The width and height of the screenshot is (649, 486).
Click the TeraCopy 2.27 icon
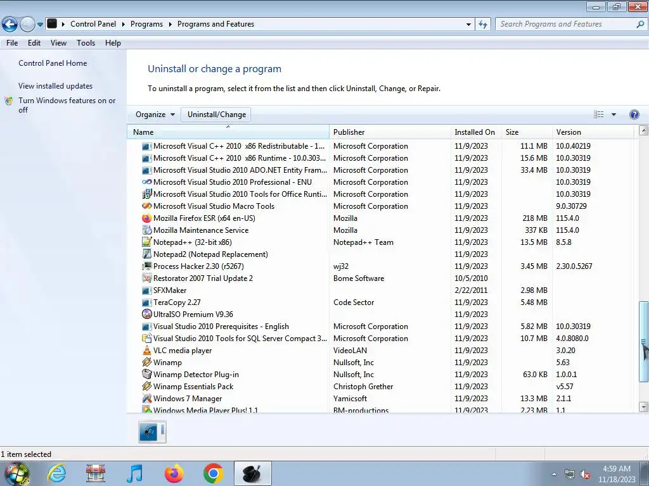(x=146, y=302)
